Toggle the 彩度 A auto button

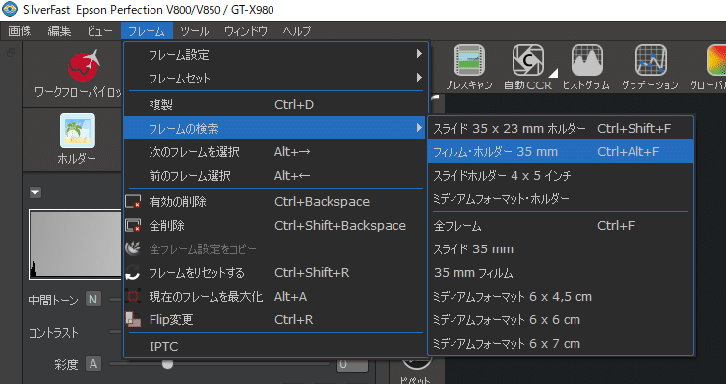pyautogui.click(x=93, y=364)
